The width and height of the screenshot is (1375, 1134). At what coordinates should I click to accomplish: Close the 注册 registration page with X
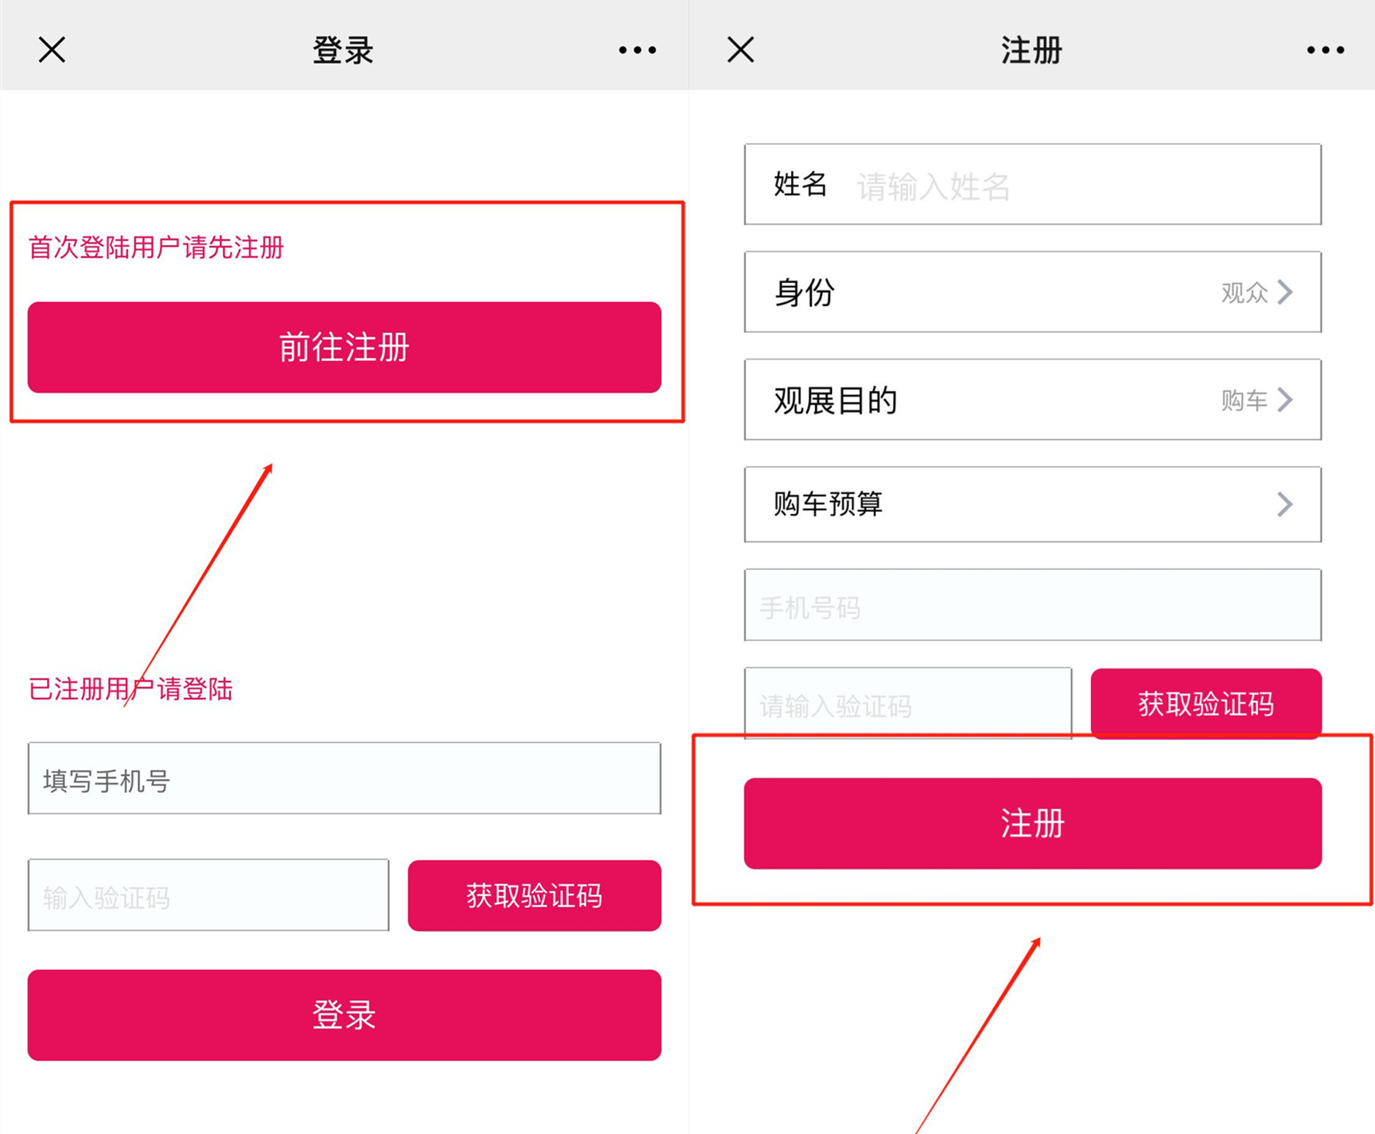point(740,51)
